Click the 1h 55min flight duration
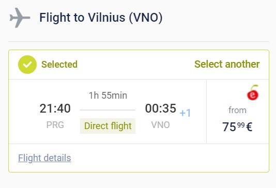276x188 pixels. (108, 96)
